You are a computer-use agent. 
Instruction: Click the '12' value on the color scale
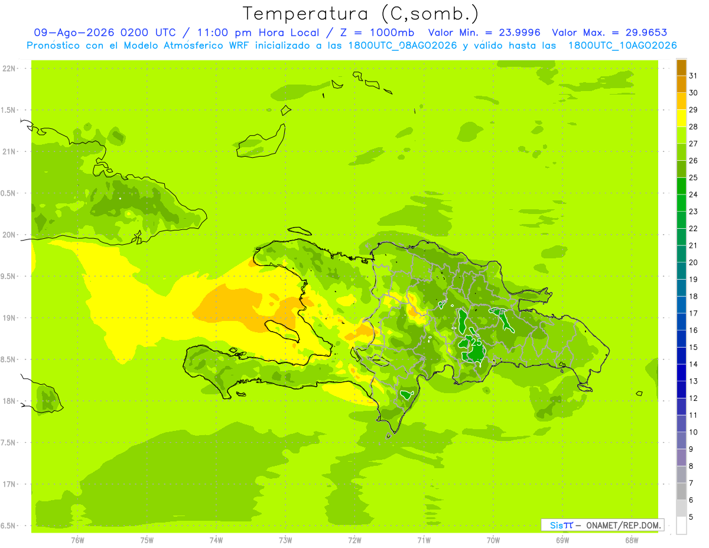click(x=694, y=398)
